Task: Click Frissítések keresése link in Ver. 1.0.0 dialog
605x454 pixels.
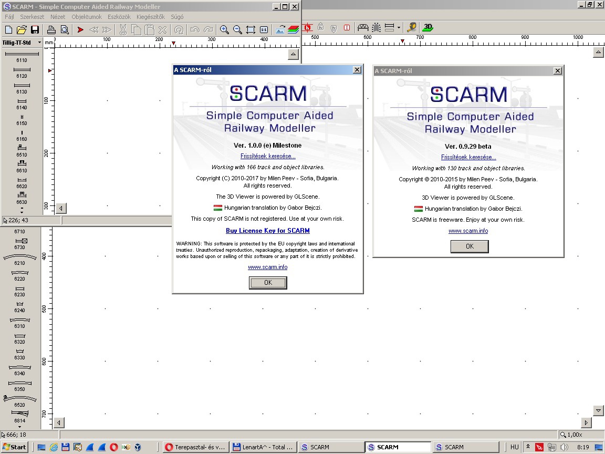Action: click(268, 156)
